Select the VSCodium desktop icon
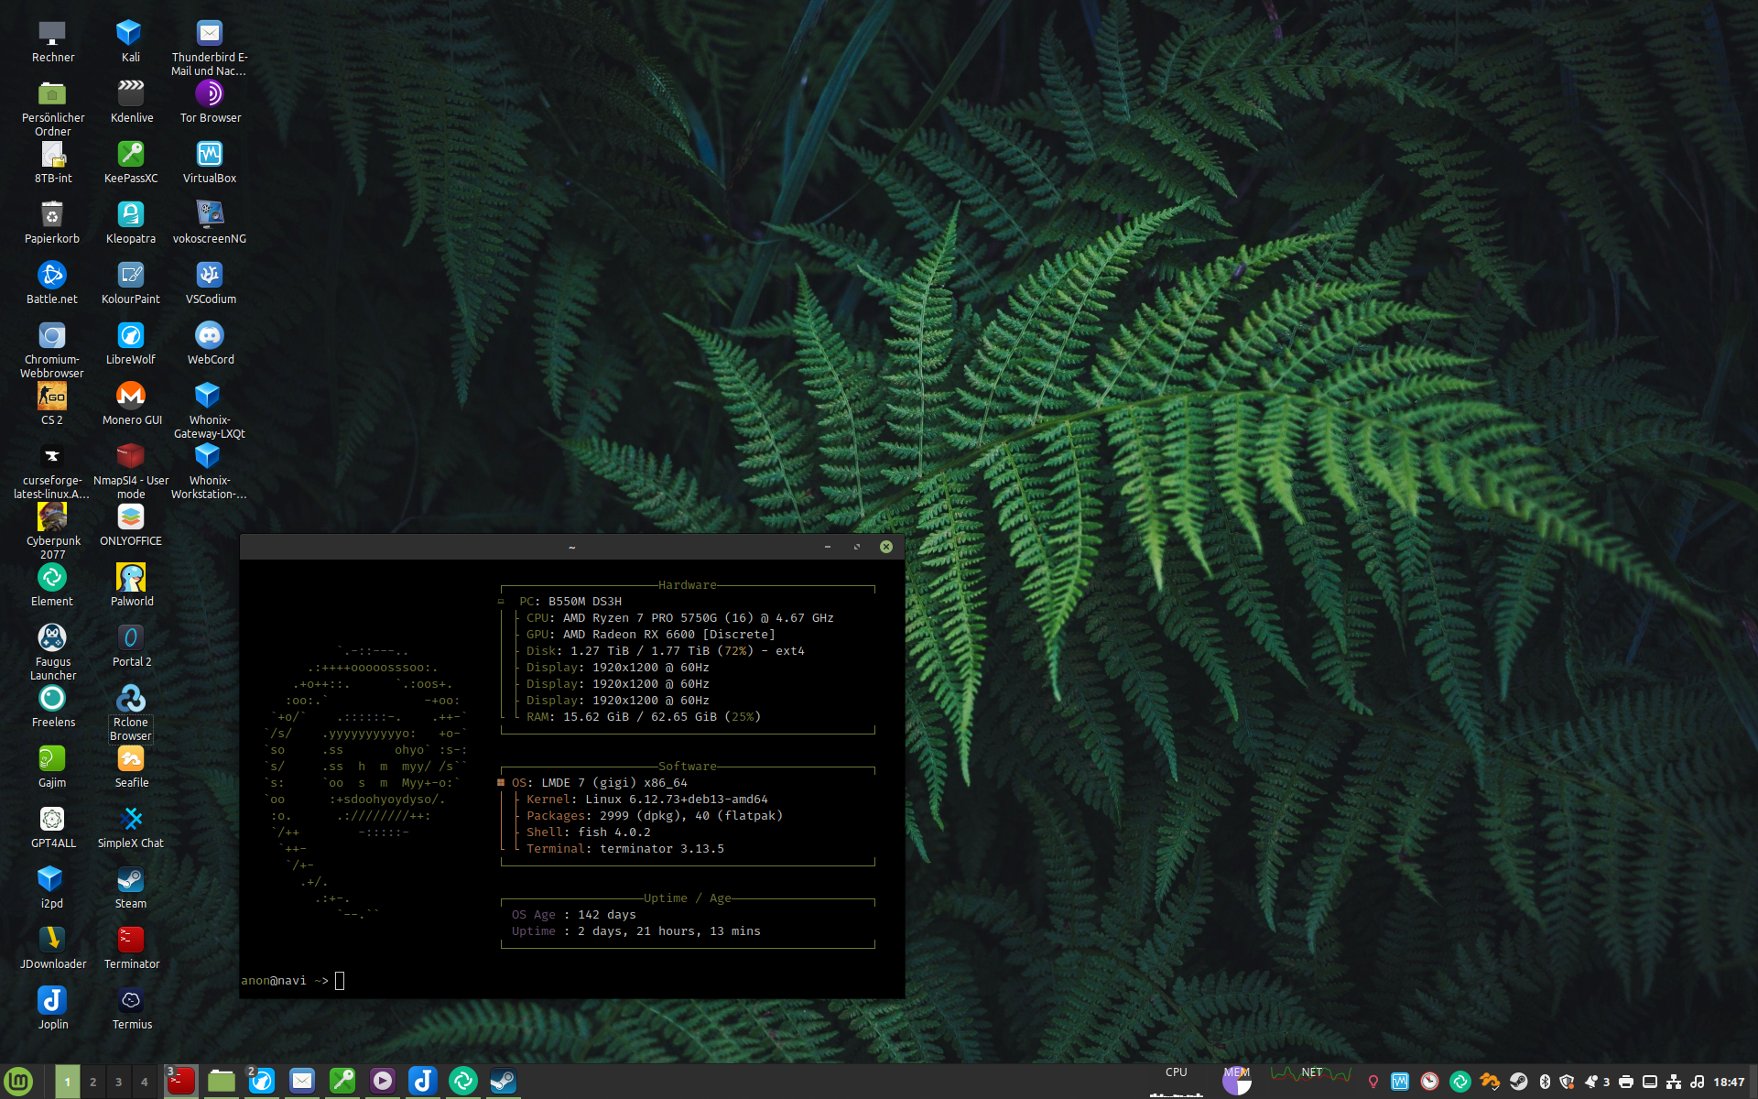The image size is (1758, 1099). [210, 275]
